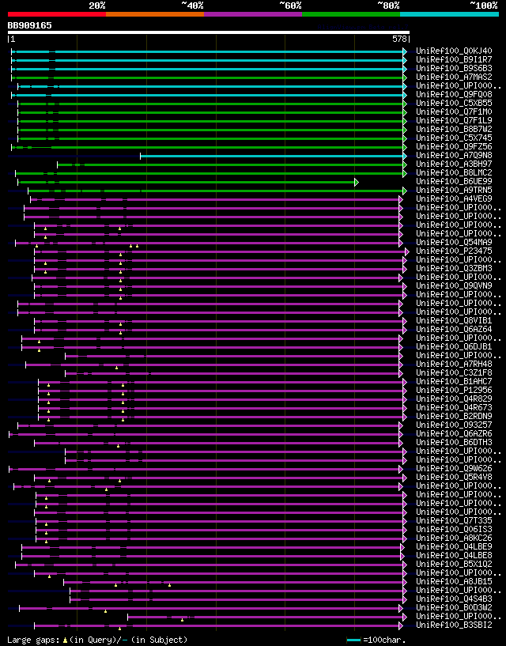Click the green alignment bar of UniRef100_B6UE99
Viewport: 506px width, 646px height.
pos(187,182)
